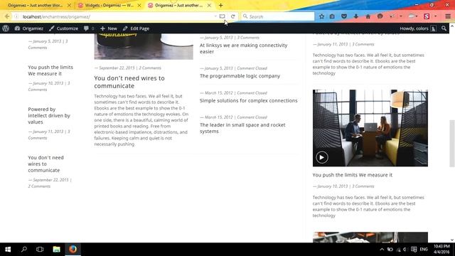Click scrollbar down arrow at page bottom
Screen dimensions: 455x256
click(452, 240)
